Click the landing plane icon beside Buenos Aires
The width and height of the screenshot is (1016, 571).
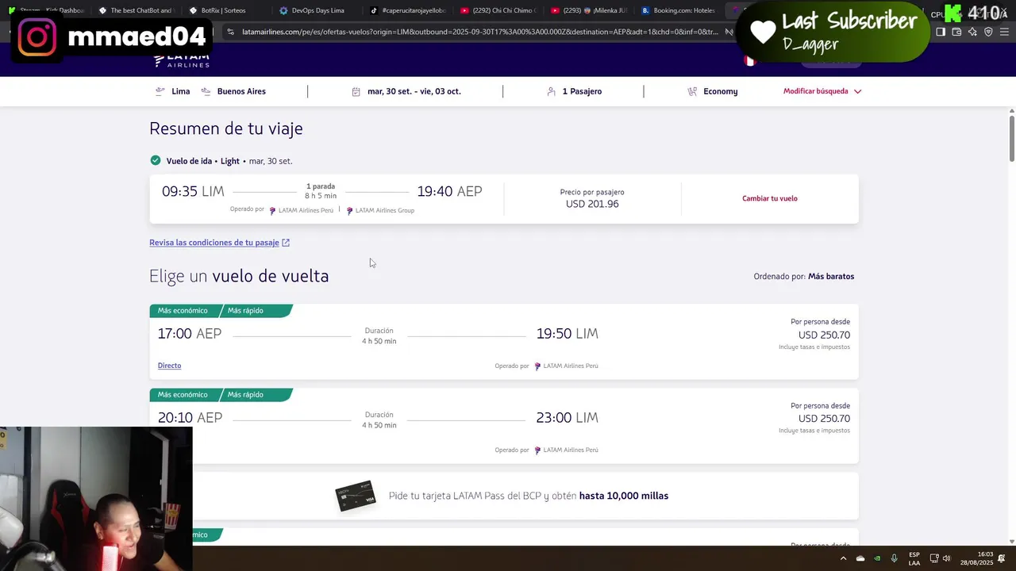206,91
